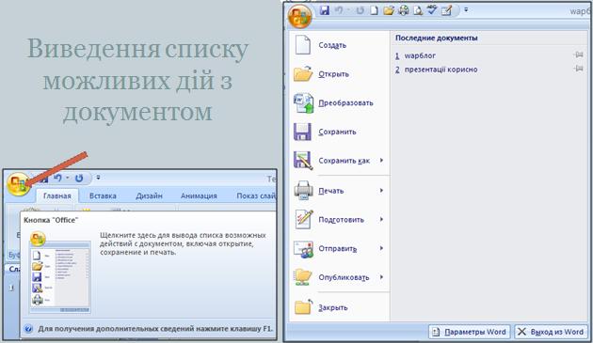Viewport: 593px width, 343px height.
Task: Expand the Подготовить submenu arrow
Action: (x=381, y=219)
